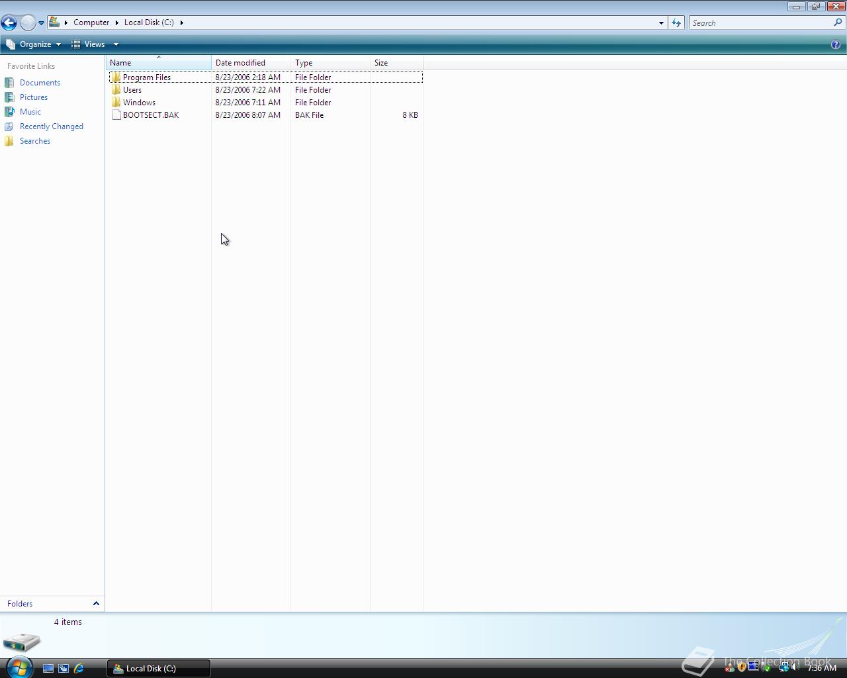
Task: Click the user-error tray icon
Action: (x=729, y=668)
